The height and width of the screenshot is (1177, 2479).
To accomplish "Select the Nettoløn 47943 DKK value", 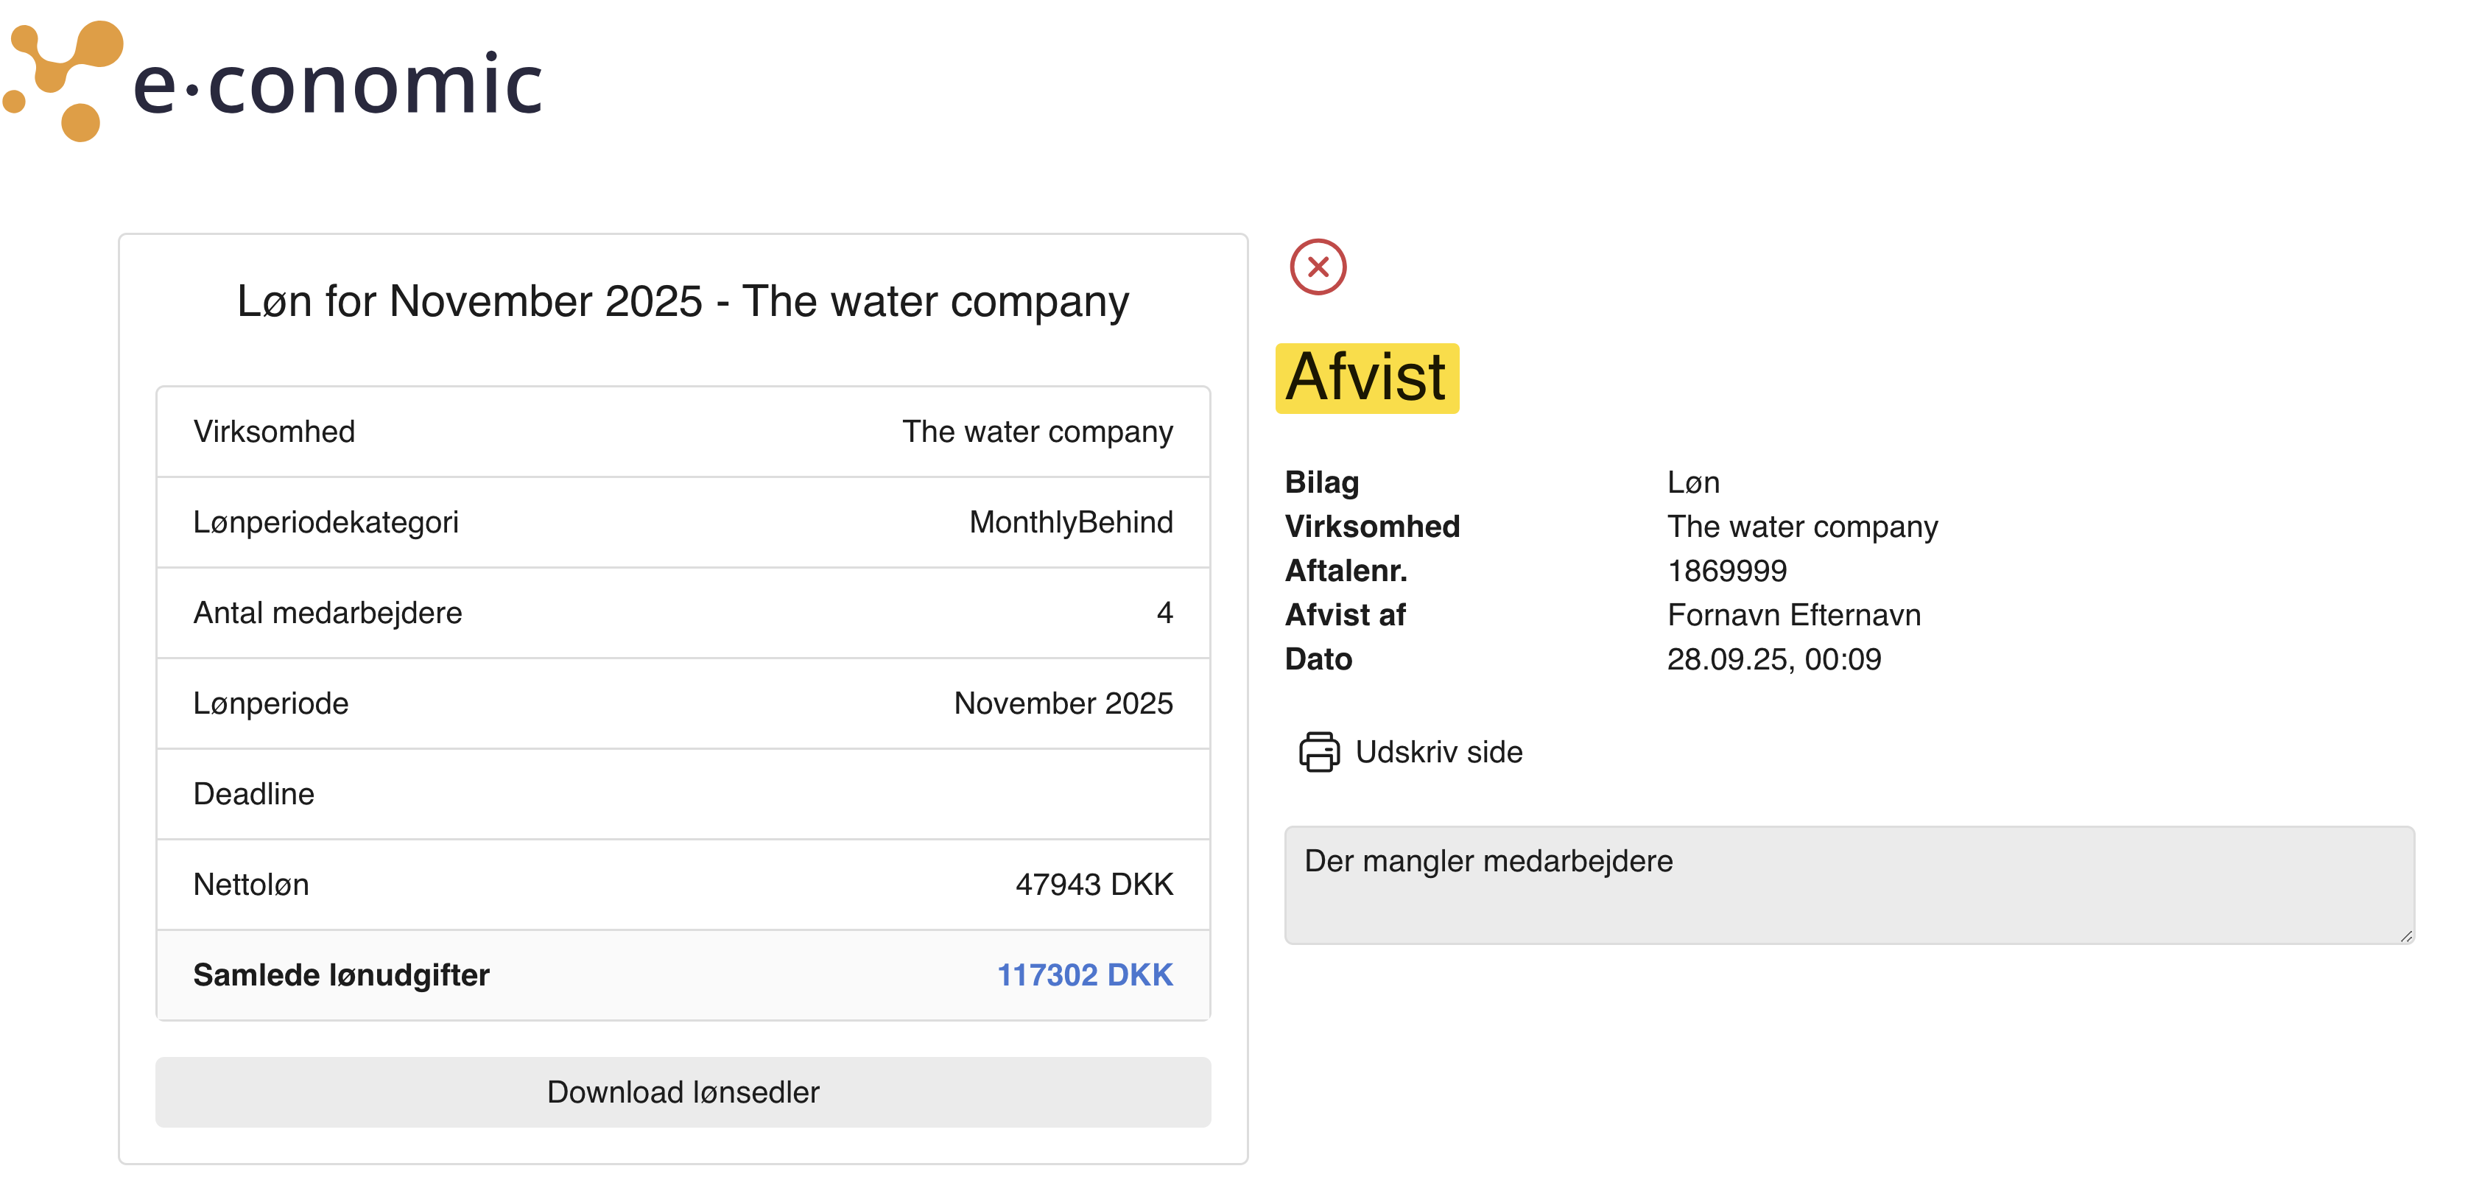I will tap(1093, 885).
